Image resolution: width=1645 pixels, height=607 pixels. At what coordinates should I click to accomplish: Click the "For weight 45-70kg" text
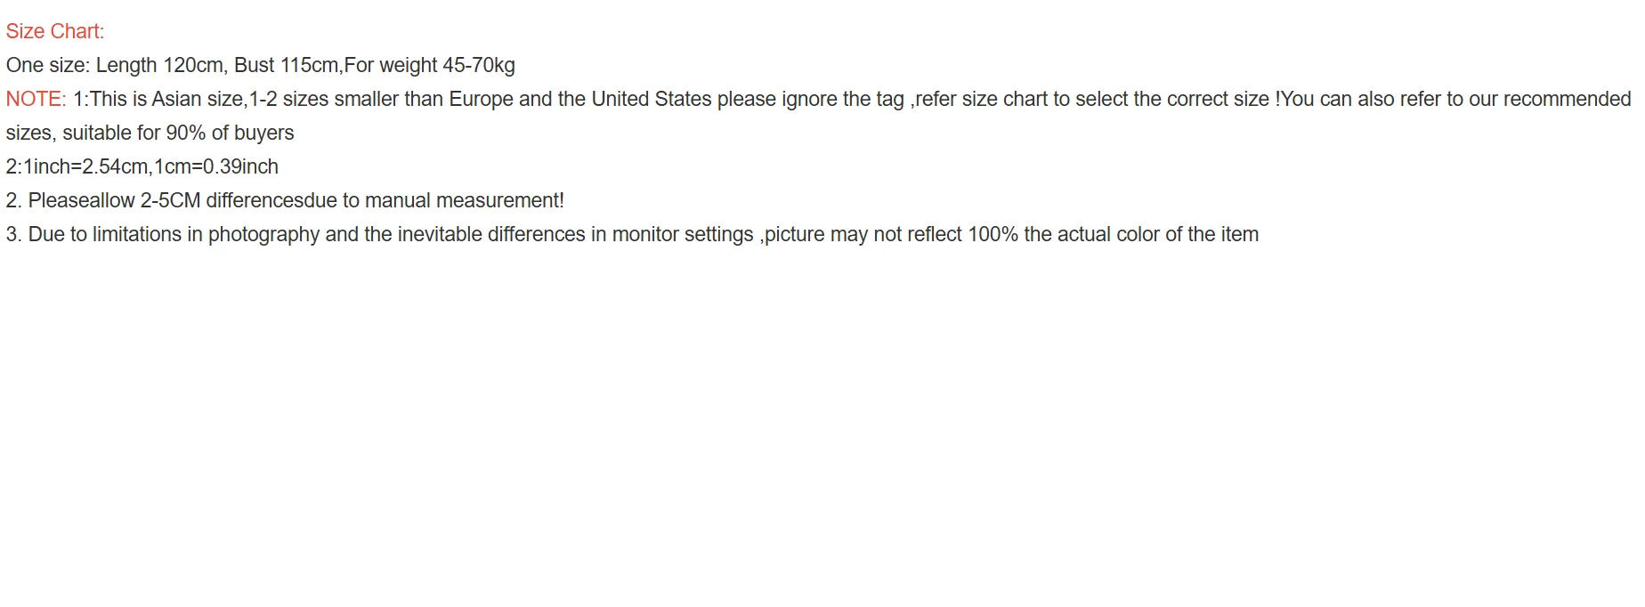point(429,65)
